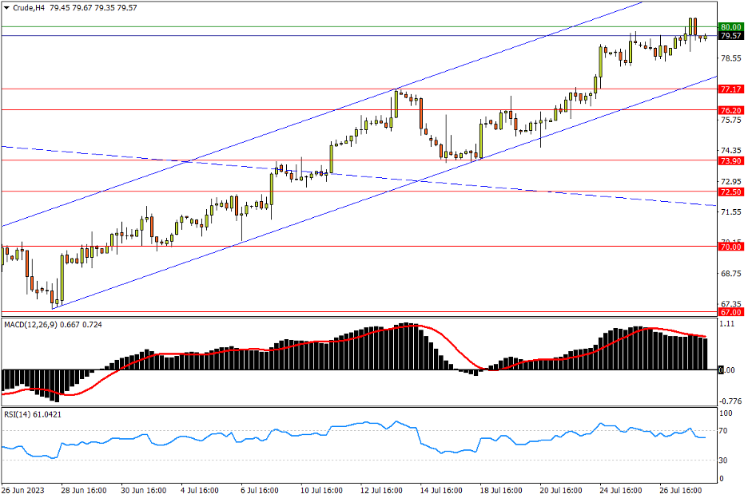Select the red 73.90 support level tag
The height and width of the screenshot is (498, 748).
(x=731, y=160)
